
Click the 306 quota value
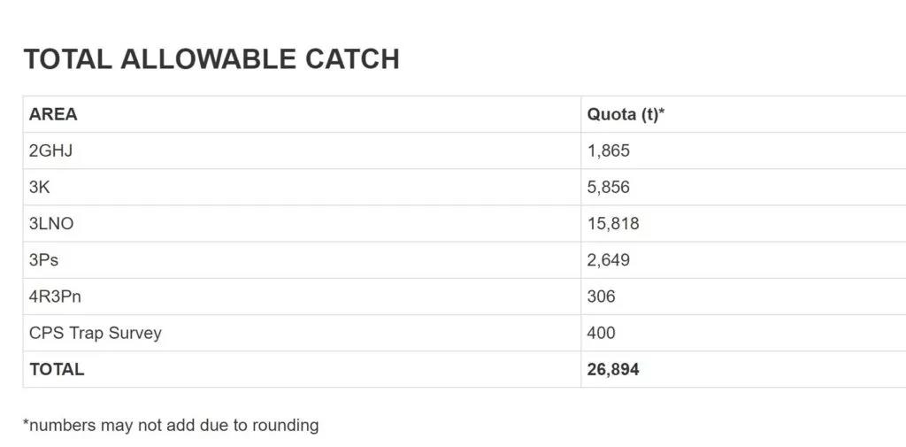602,297
